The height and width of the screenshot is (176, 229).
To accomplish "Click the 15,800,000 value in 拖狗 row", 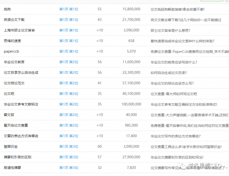I will coord(131,9).
